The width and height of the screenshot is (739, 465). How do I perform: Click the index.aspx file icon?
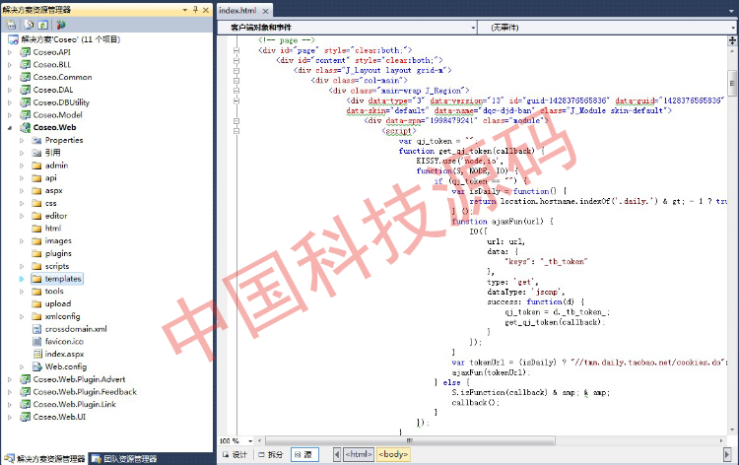(x=37, y=354)
